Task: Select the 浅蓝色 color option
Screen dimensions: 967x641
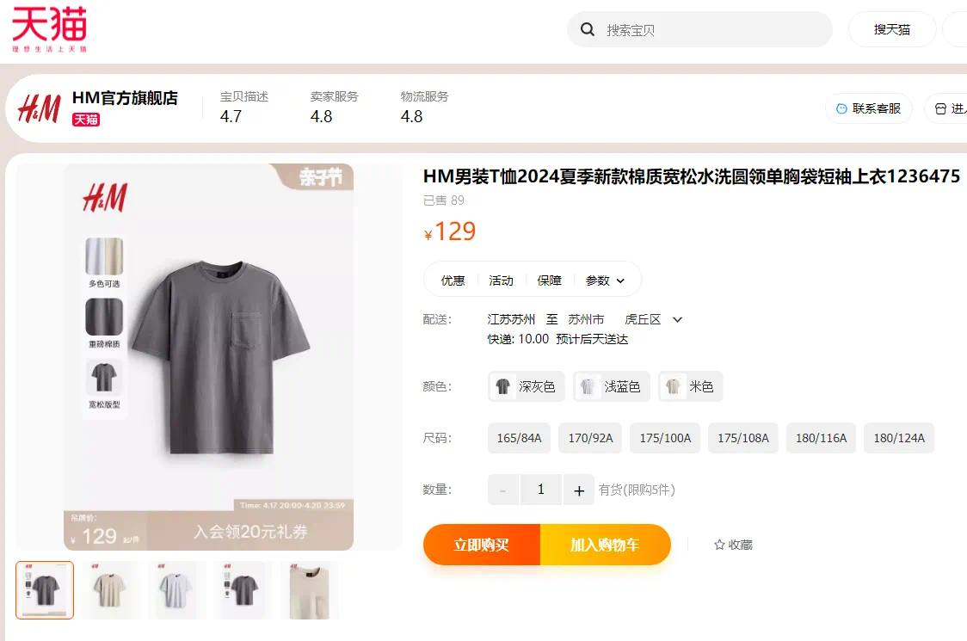Action: click(612, 387)
